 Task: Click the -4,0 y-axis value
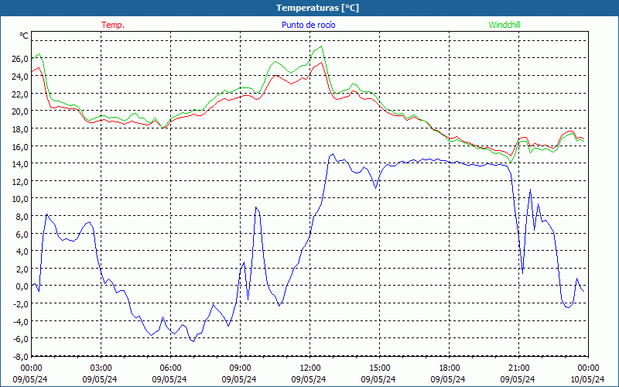[x=21, y=321]
